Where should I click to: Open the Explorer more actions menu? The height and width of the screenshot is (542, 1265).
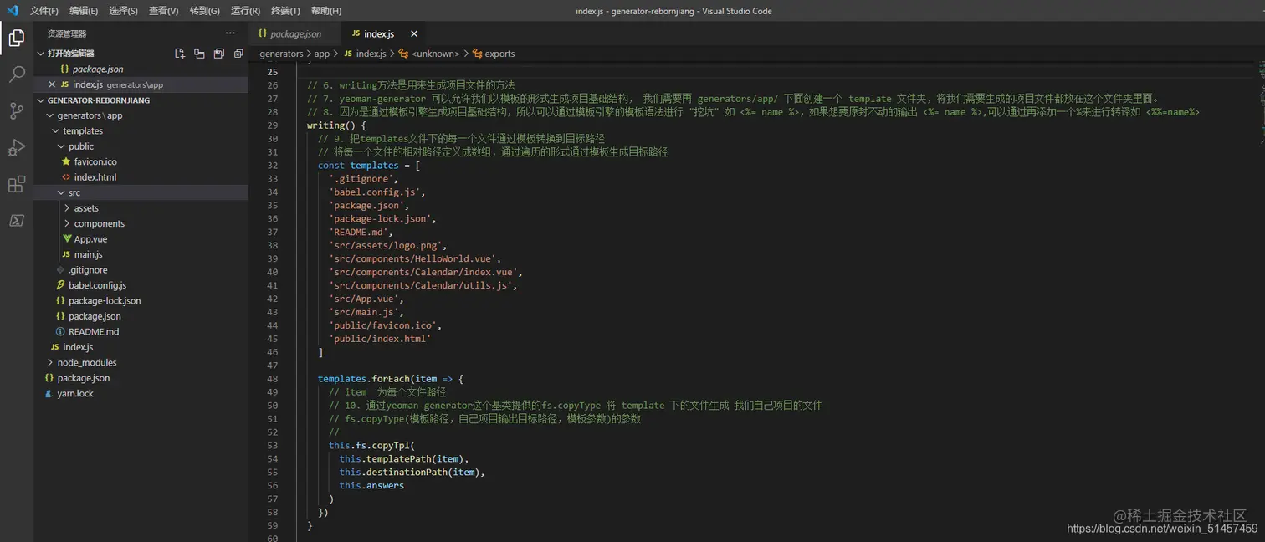[230, 33]
